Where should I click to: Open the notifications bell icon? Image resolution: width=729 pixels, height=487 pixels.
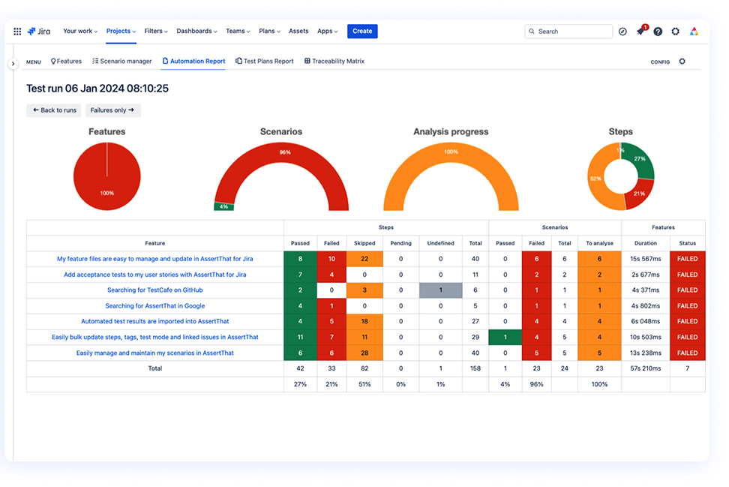[640, 32]
